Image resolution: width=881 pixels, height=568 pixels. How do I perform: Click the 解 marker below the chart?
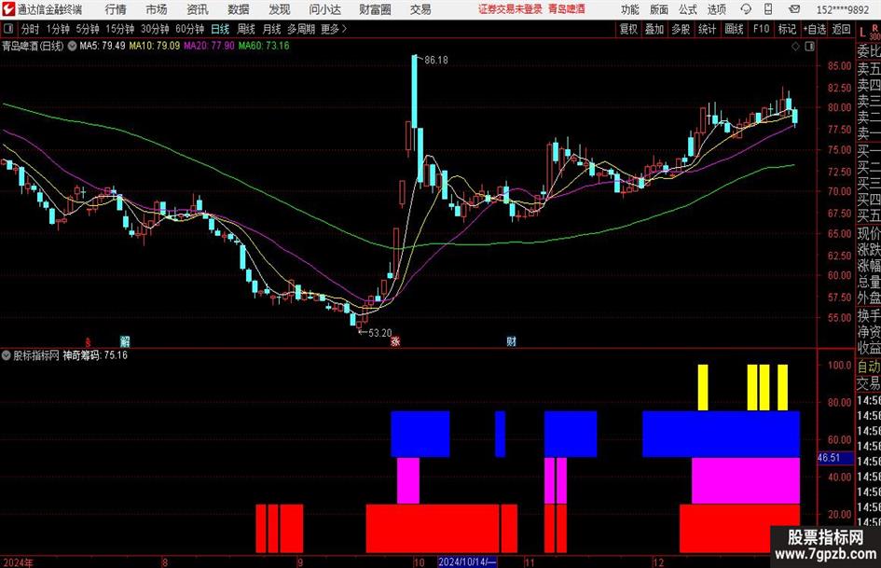(x=125, y=340)
